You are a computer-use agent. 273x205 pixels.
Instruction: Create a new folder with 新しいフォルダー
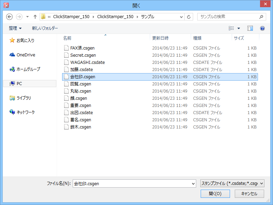coord(45,28)
